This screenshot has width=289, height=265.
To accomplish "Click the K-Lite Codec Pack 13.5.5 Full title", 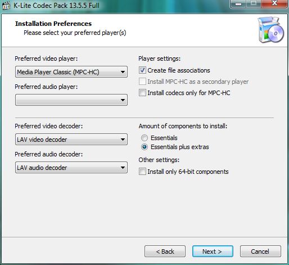I will [x=56, y=6].
